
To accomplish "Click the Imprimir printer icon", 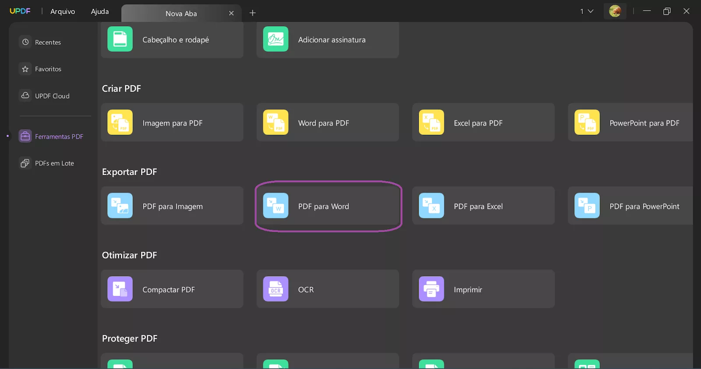I will point(432,289).
